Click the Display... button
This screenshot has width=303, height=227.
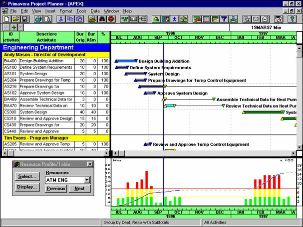[27, 187]
